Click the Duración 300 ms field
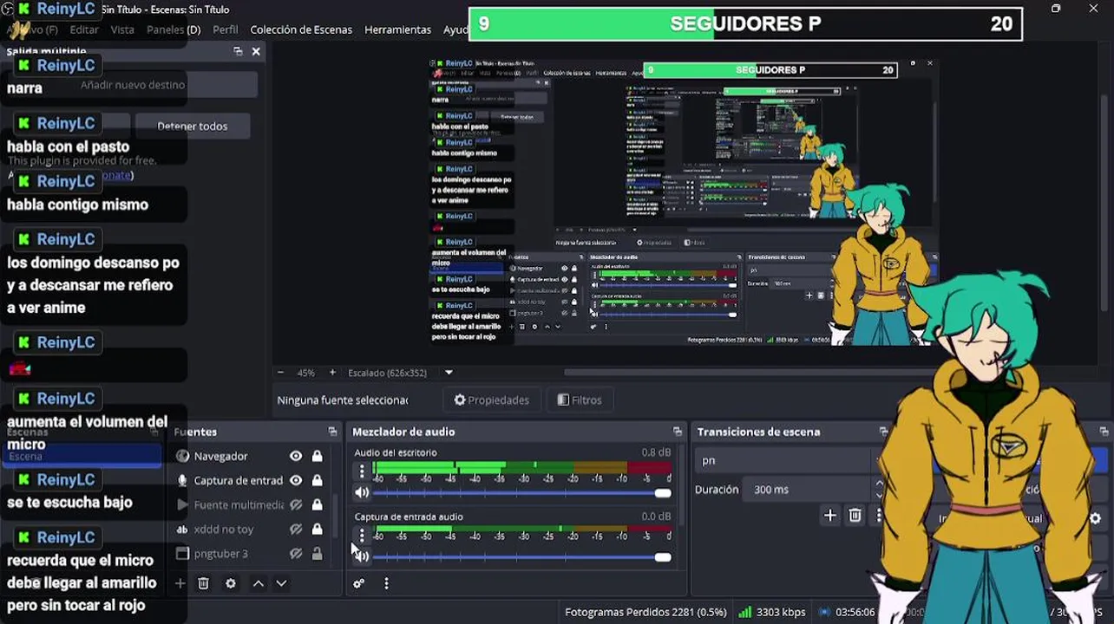This screenshot has width=1114, height=624. click(x=808, y=490)
